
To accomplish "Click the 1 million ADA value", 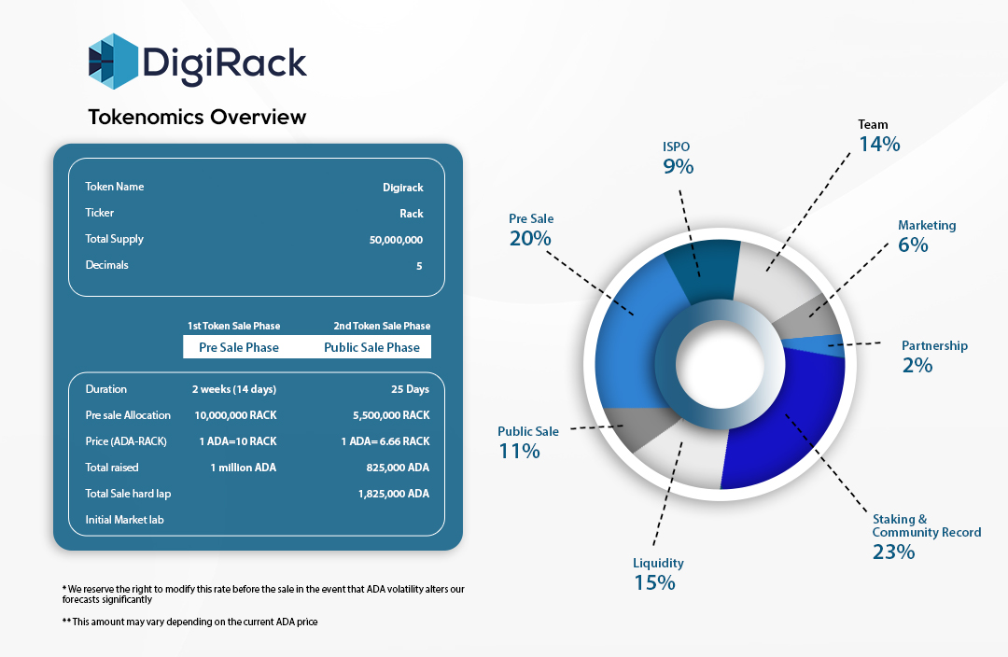I will [x=243, y=468].
